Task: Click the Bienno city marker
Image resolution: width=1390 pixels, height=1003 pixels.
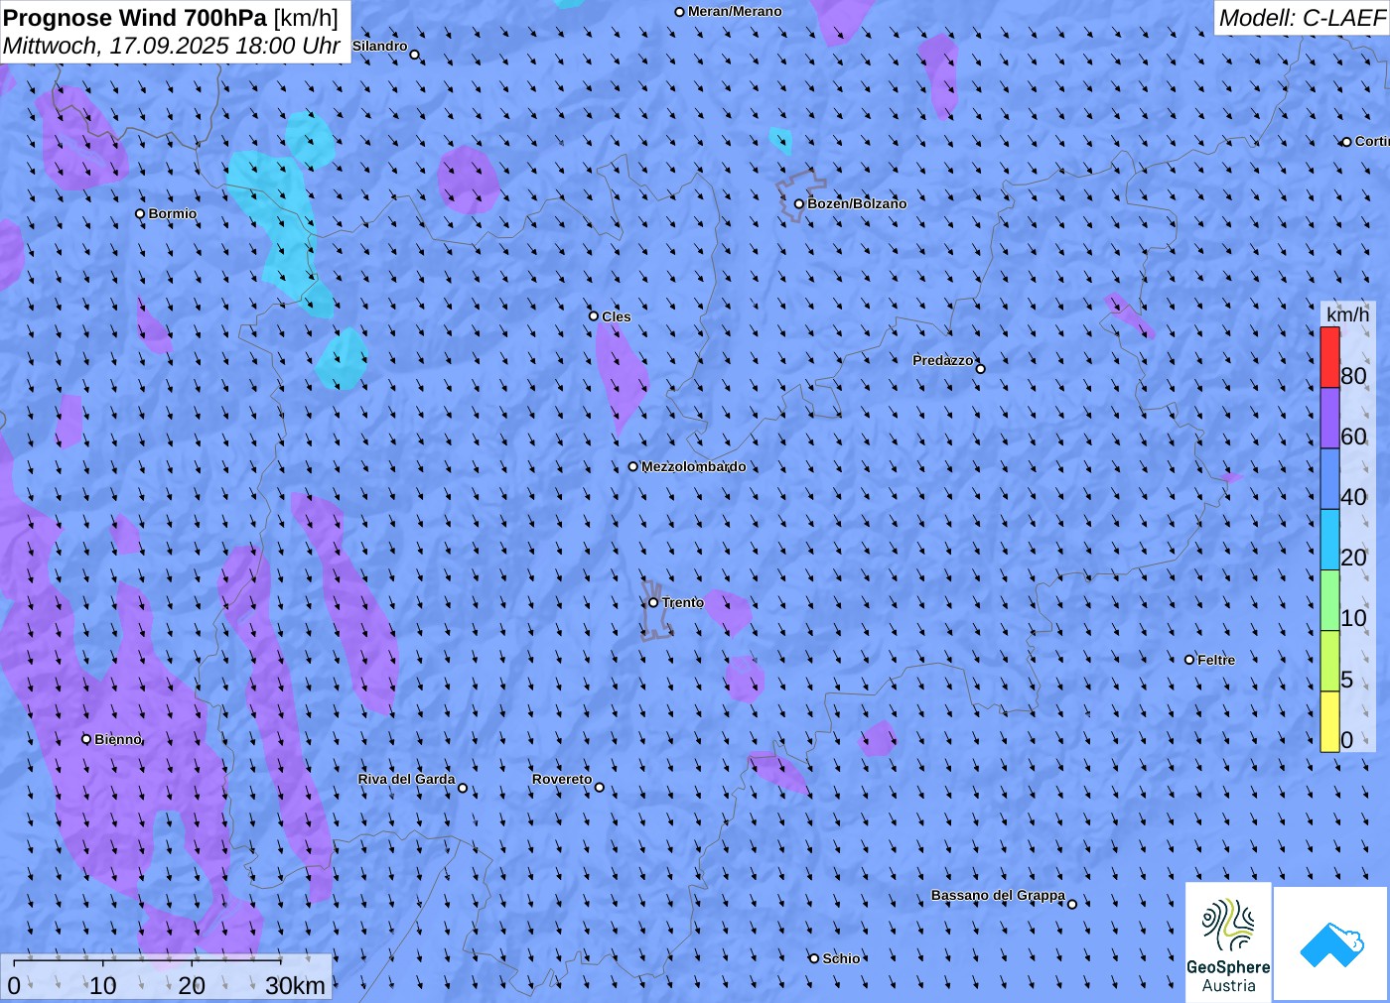Action: [x=86, y=739]
